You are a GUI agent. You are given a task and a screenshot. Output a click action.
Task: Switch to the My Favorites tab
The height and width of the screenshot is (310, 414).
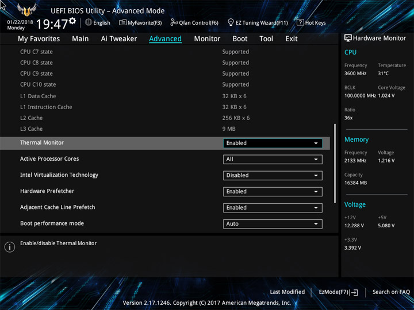(39, 39)
